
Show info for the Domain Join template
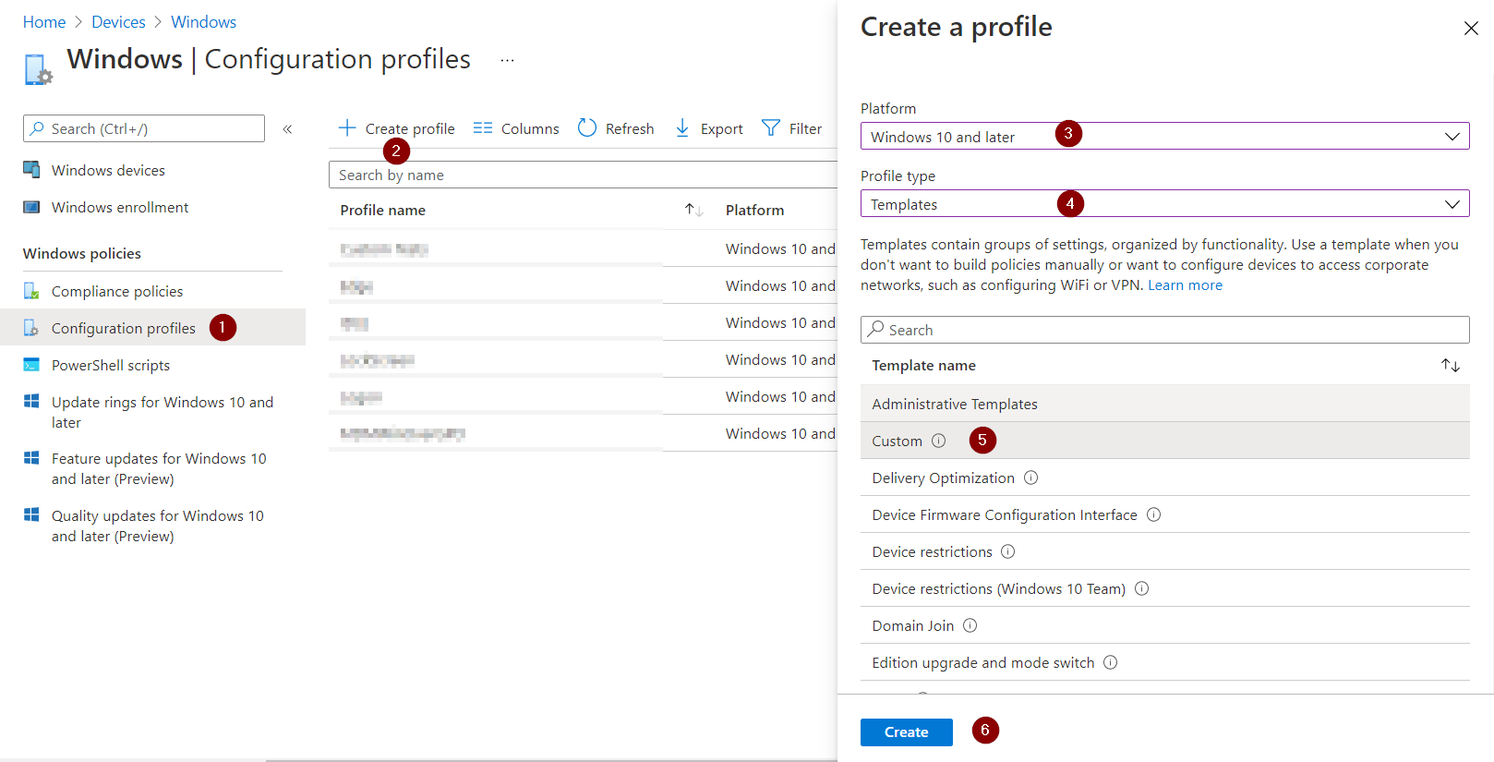click(x=970, y=625)
